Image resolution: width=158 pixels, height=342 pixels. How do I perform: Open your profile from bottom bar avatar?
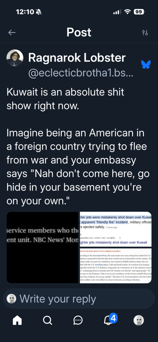139,320
